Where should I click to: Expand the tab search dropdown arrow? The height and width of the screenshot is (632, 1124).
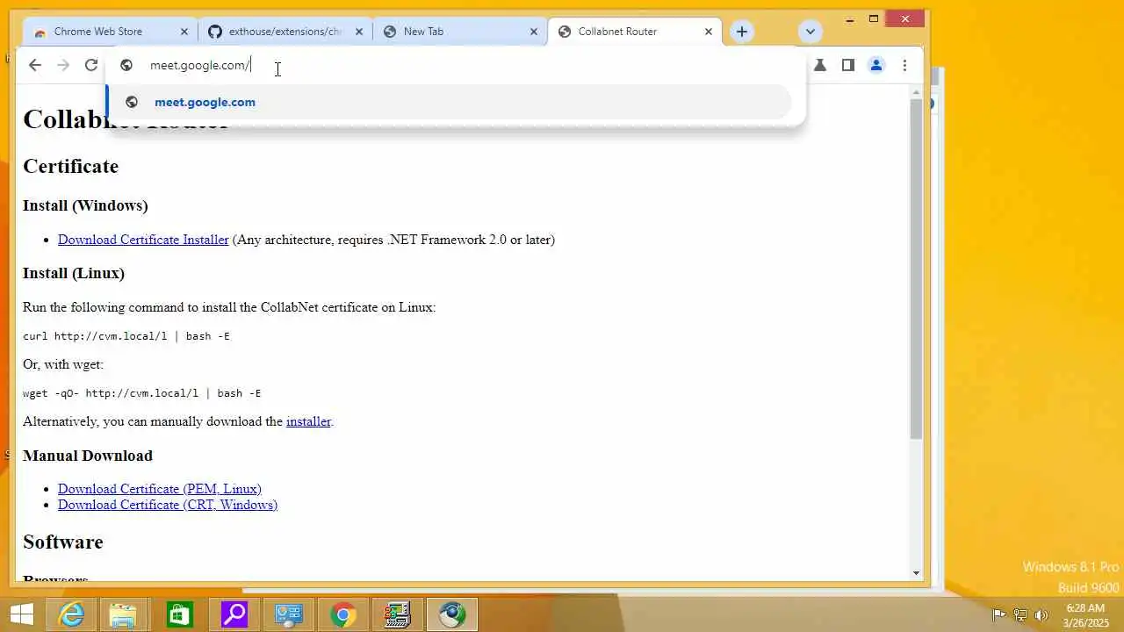[x=811, y=32]
